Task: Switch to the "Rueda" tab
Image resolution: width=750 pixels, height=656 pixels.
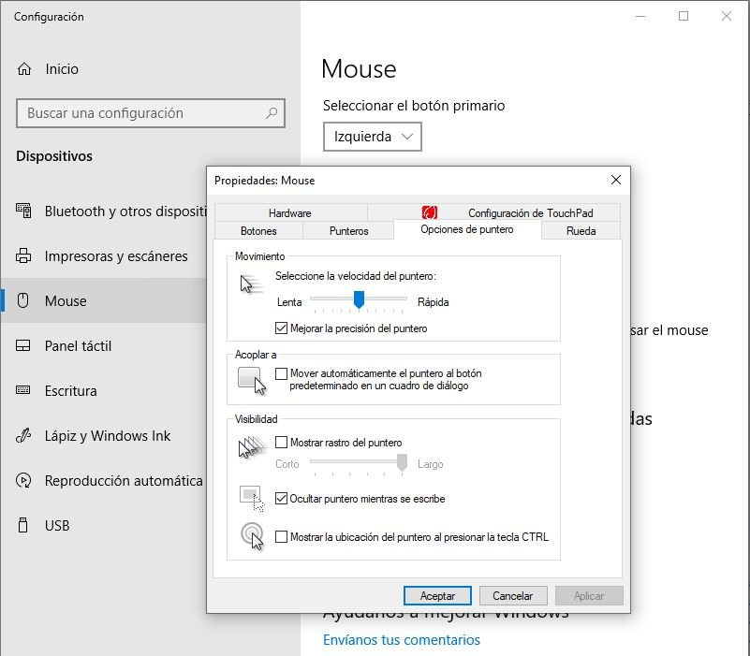Action: (581, 230)
